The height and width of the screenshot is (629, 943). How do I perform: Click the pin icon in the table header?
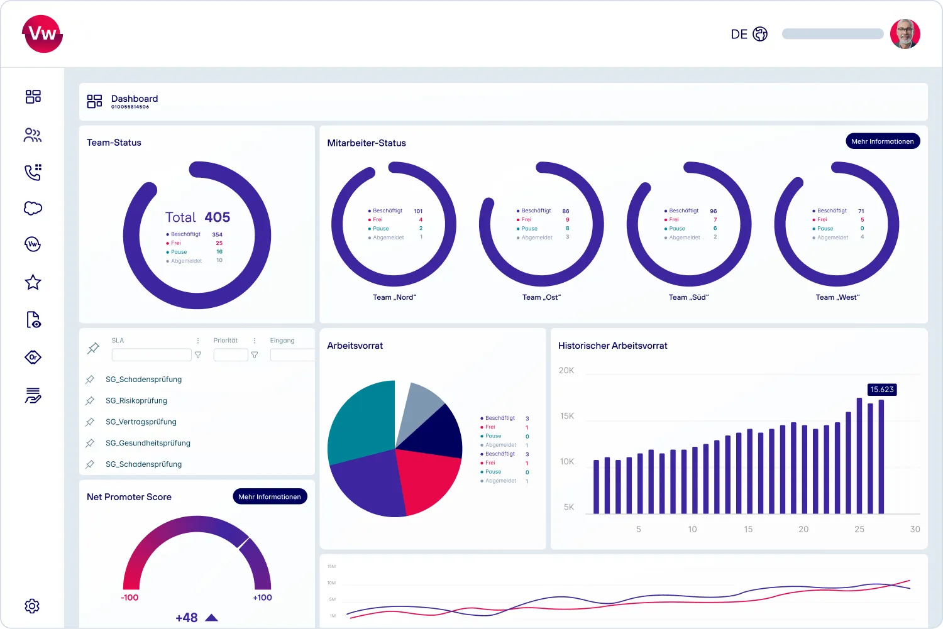93,347
